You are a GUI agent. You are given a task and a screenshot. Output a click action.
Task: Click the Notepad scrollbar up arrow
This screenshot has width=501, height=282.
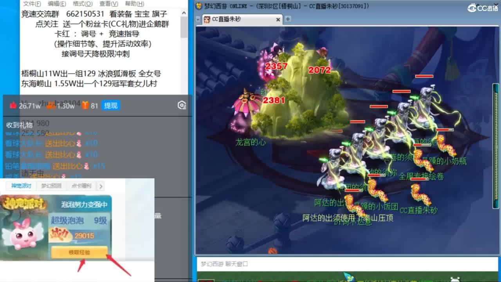(184, 13)
